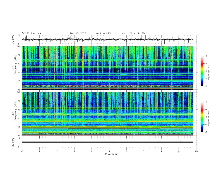
Task: Click the "Time (min)" axis title
Action: pyautogui.click(x=112, y=154)
